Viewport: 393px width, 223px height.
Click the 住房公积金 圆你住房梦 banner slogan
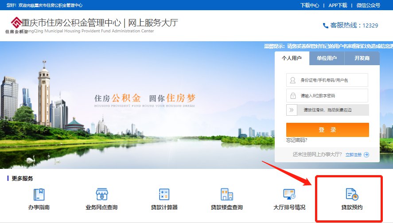144,98
